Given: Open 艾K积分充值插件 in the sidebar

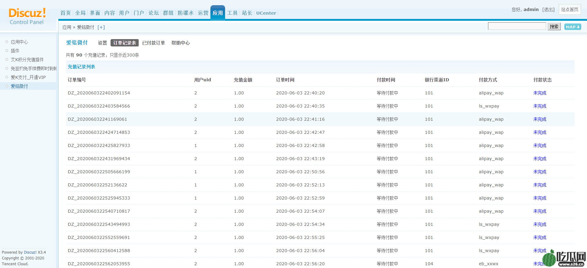Looking at the screenshot, I should tap(27, 60).
